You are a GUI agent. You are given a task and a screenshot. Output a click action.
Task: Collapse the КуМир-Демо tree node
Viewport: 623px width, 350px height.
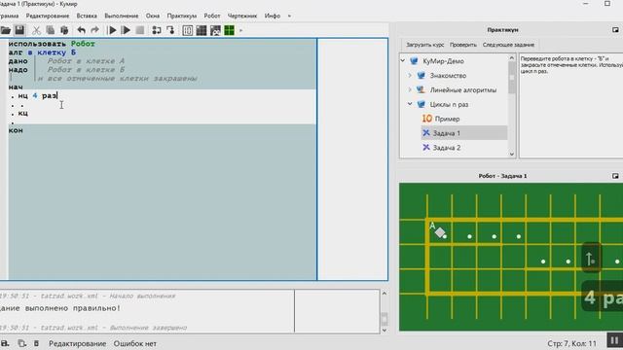point(403,61)
